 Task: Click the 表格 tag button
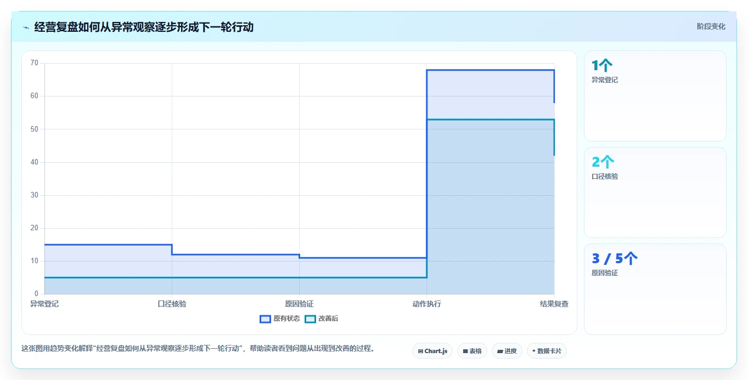[472, 351]
